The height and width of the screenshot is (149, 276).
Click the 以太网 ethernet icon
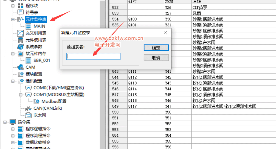tap(29, 115)
